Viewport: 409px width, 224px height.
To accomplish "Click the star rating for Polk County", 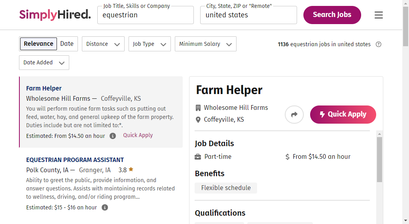I will pyautogui.click(x=126, y=170).
